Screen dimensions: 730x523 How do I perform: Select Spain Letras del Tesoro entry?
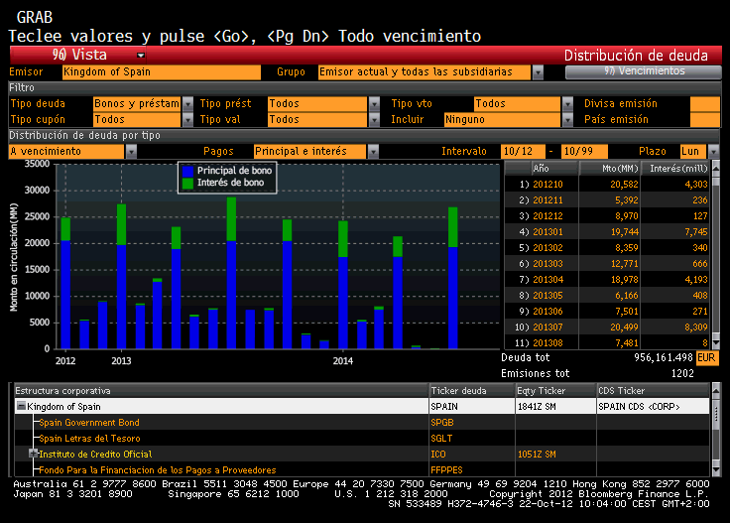pos(89,438)
